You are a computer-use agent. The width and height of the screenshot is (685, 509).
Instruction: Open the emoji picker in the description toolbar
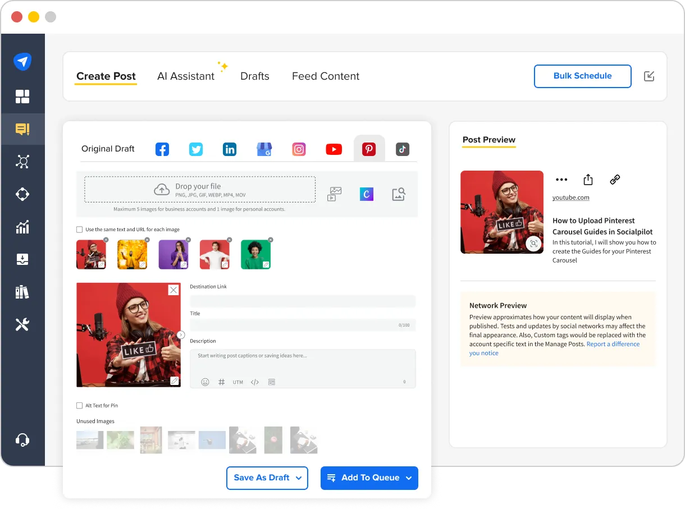click(205, 382)
